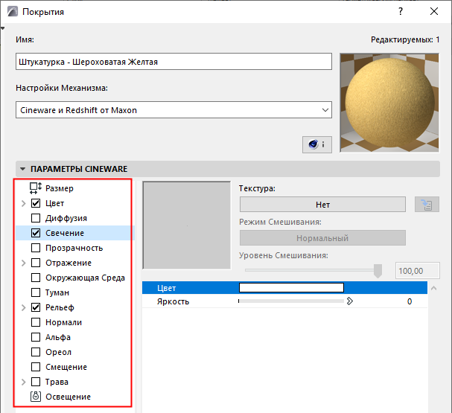Image resolution: width=452 pixels, height=413 pixels.
Task: Open the help question mark button
Action: [401, 11]
